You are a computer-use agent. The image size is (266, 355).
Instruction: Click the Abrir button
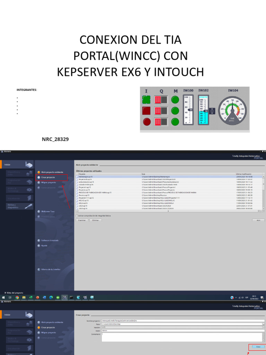point(258,220)
